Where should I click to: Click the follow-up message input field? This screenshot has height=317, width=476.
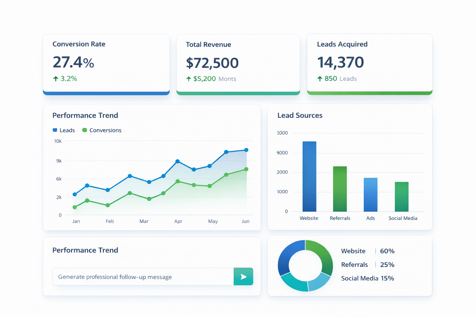tap(143, 277)
